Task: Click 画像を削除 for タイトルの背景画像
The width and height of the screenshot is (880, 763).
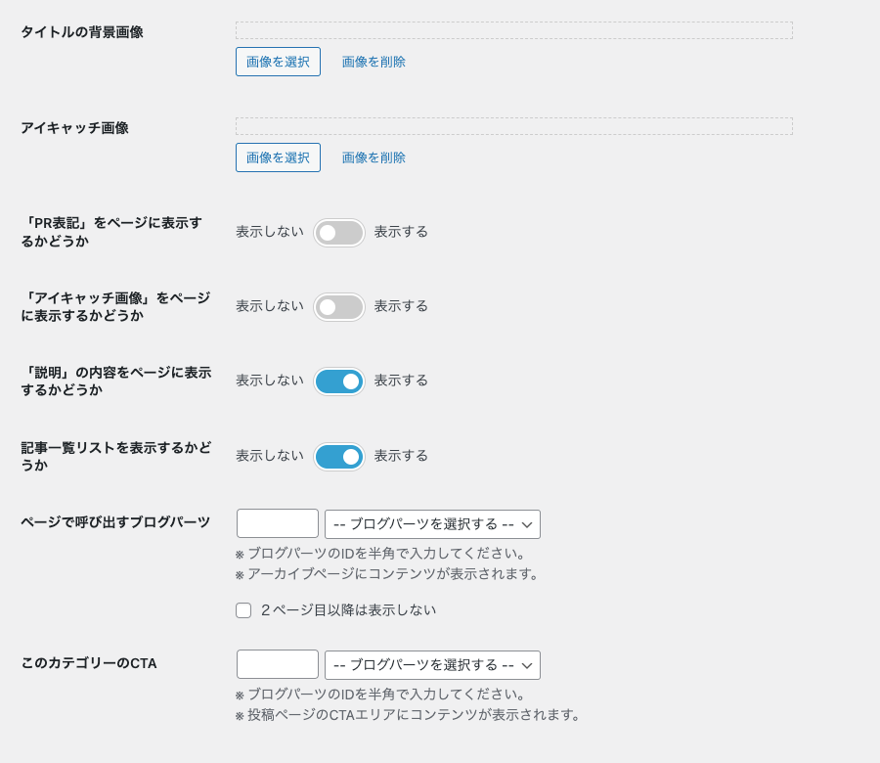Action: tap(374, 62)
